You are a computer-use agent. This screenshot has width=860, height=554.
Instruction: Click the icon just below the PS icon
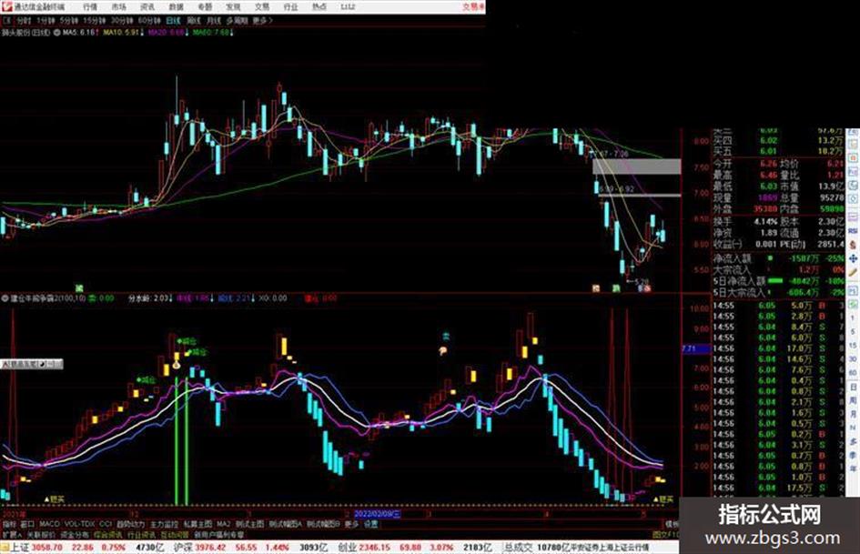(853, 304)
